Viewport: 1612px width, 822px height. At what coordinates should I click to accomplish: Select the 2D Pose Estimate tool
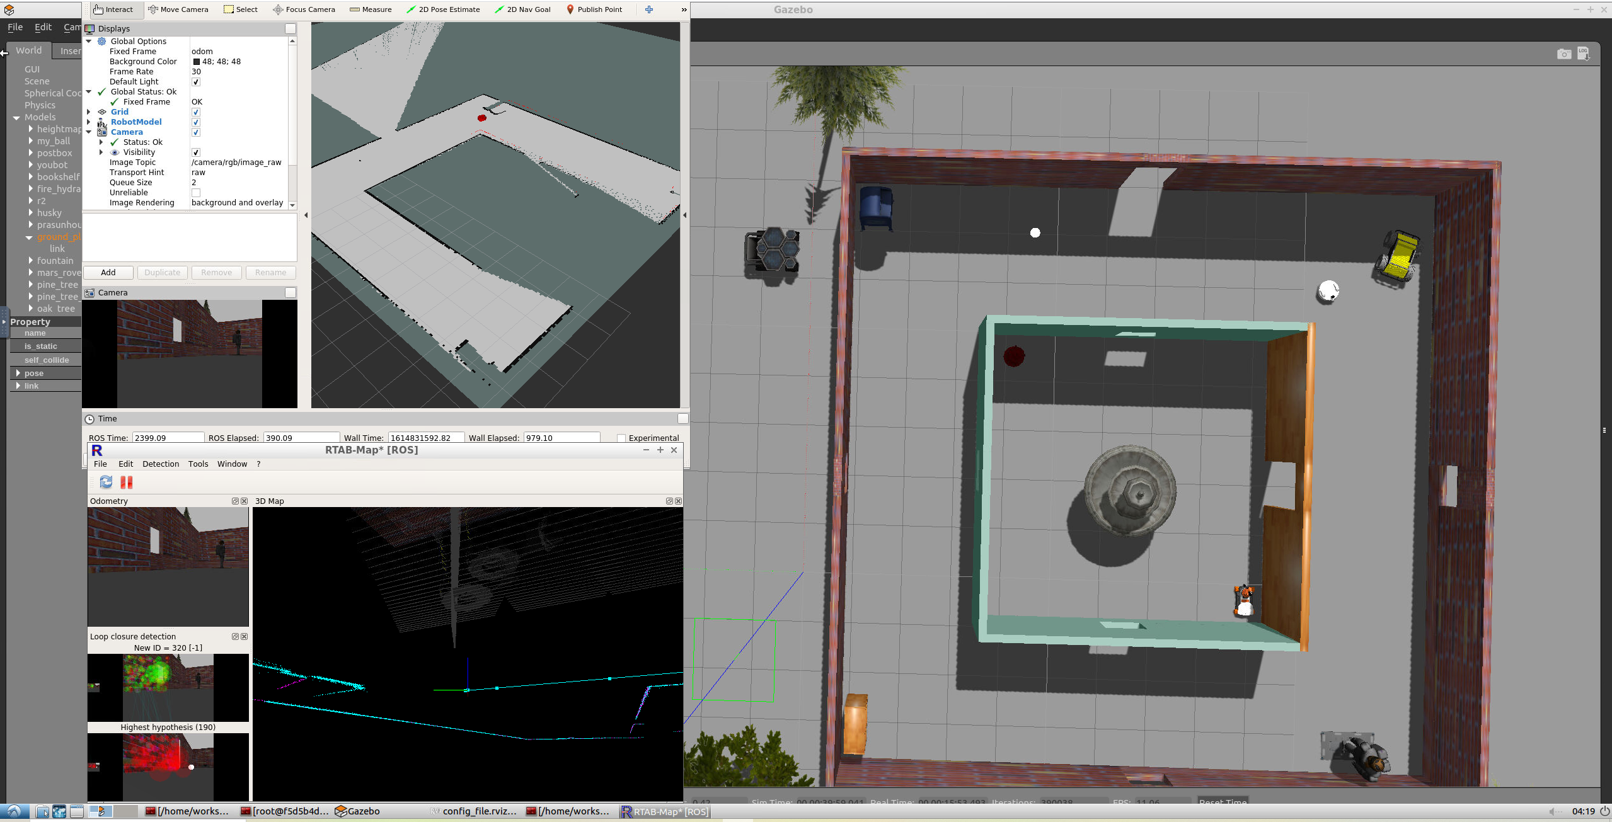(x=443, y=9)
